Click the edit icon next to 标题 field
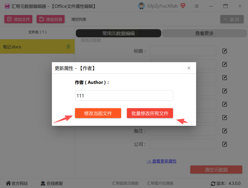Image resolution: width=248 pixels, height=188 pixels. coord(225,51)
